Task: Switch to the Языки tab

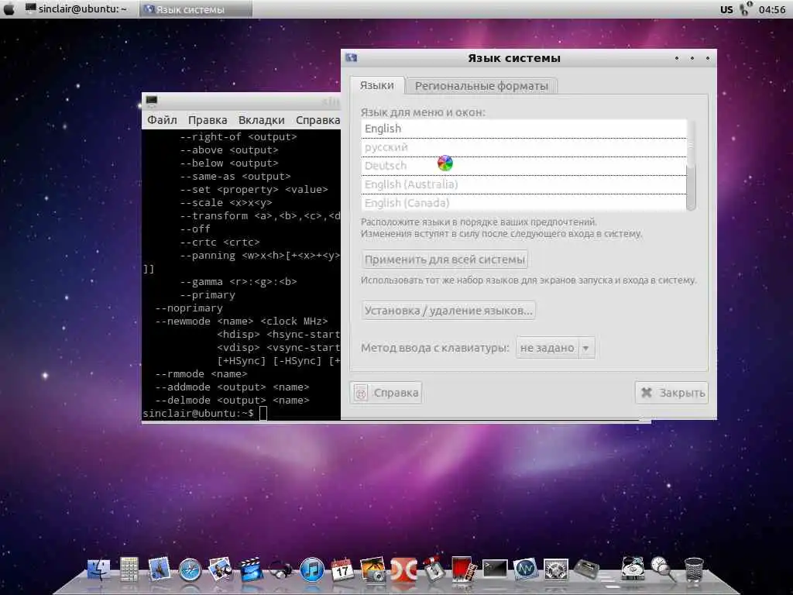Action: pyautogui.click(x=377, y=85)
